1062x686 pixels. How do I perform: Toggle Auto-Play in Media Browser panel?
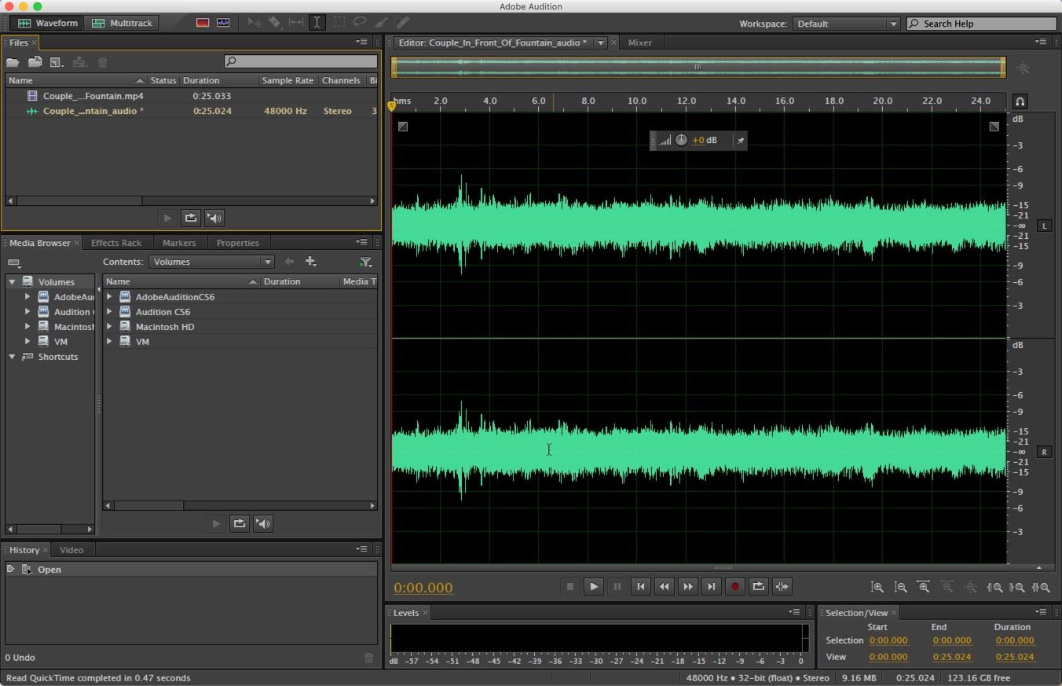(x=263, y=523)
